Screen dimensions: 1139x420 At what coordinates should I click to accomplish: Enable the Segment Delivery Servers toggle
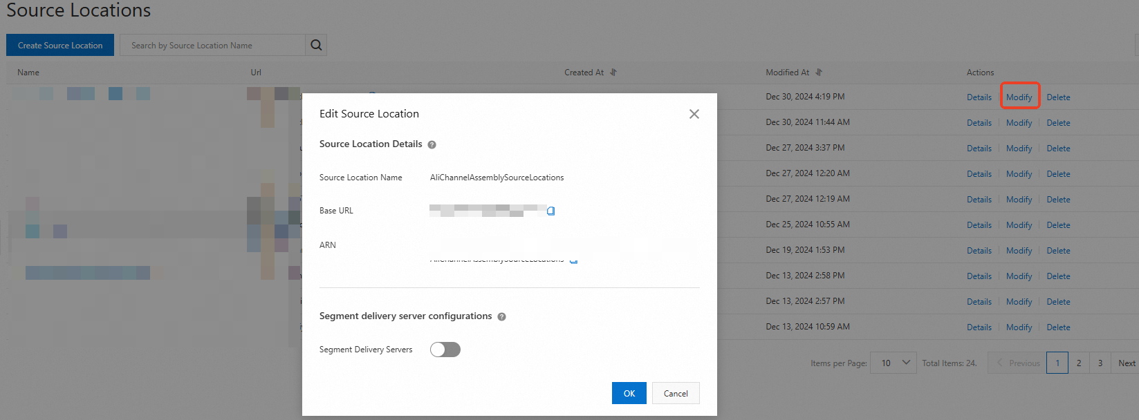[x=445, y=350]
